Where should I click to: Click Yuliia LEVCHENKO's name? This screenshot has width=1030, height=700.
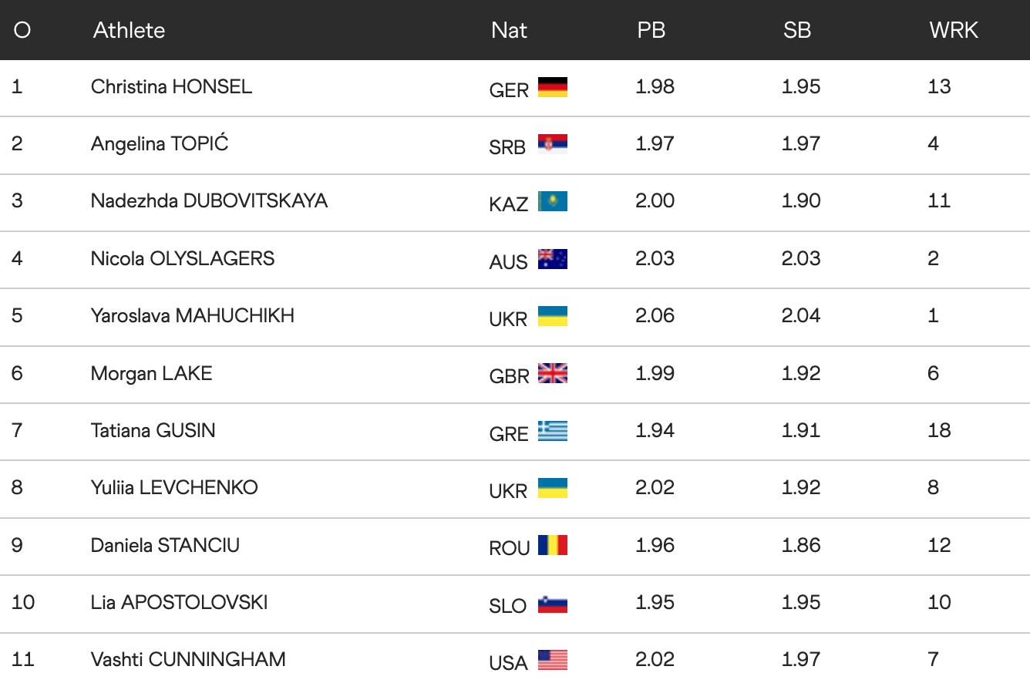tap(173, 487)
